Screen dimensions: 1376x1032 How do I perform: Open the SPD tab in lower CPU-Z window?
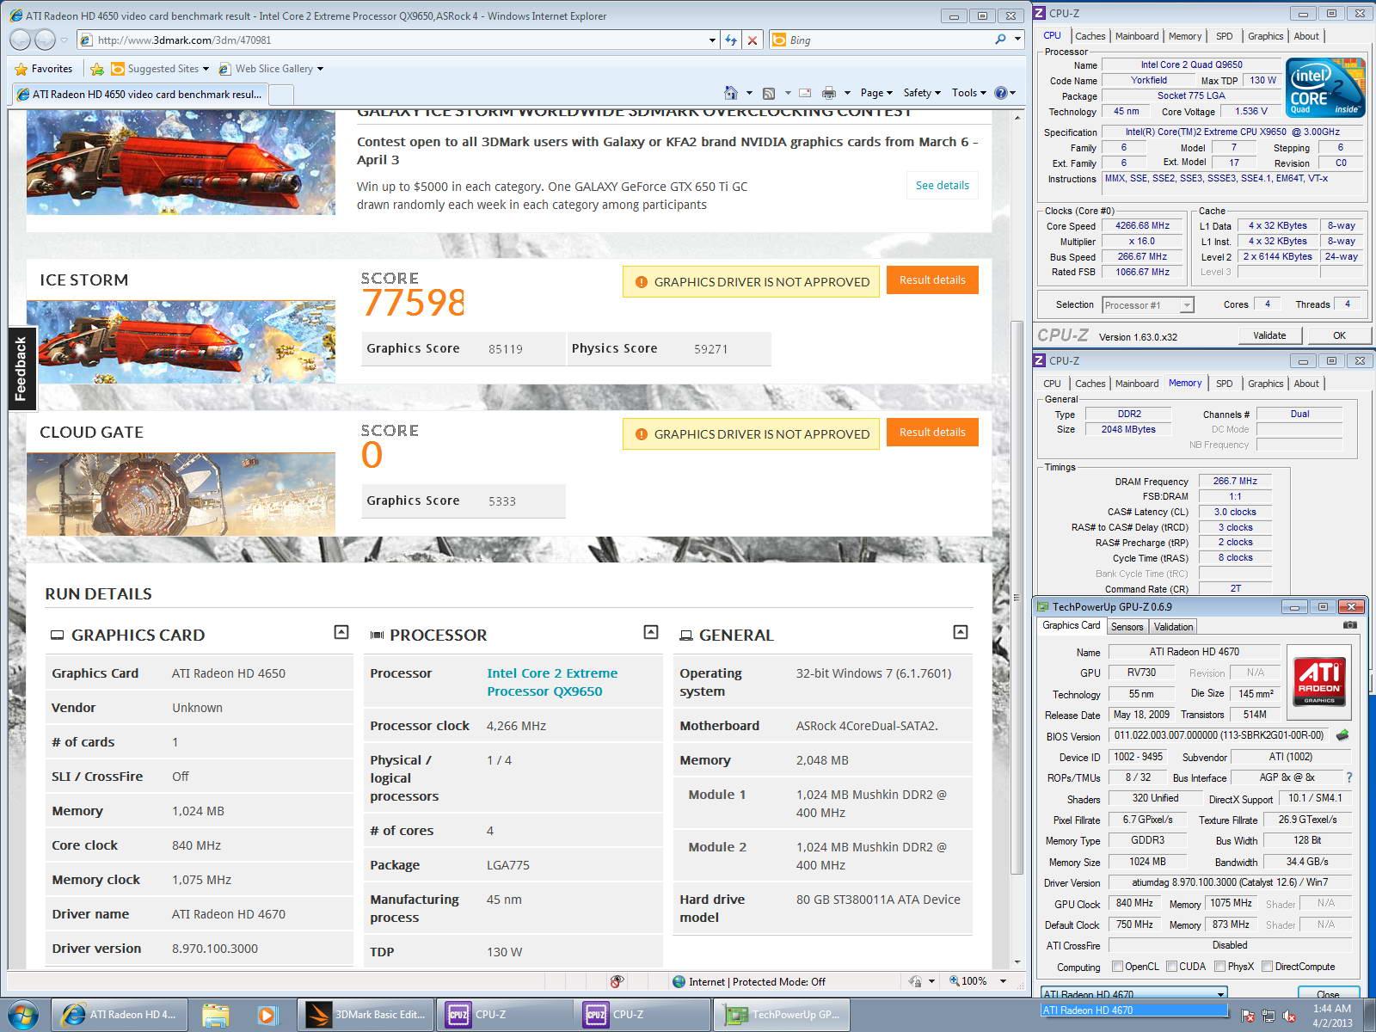[1224, 384]
